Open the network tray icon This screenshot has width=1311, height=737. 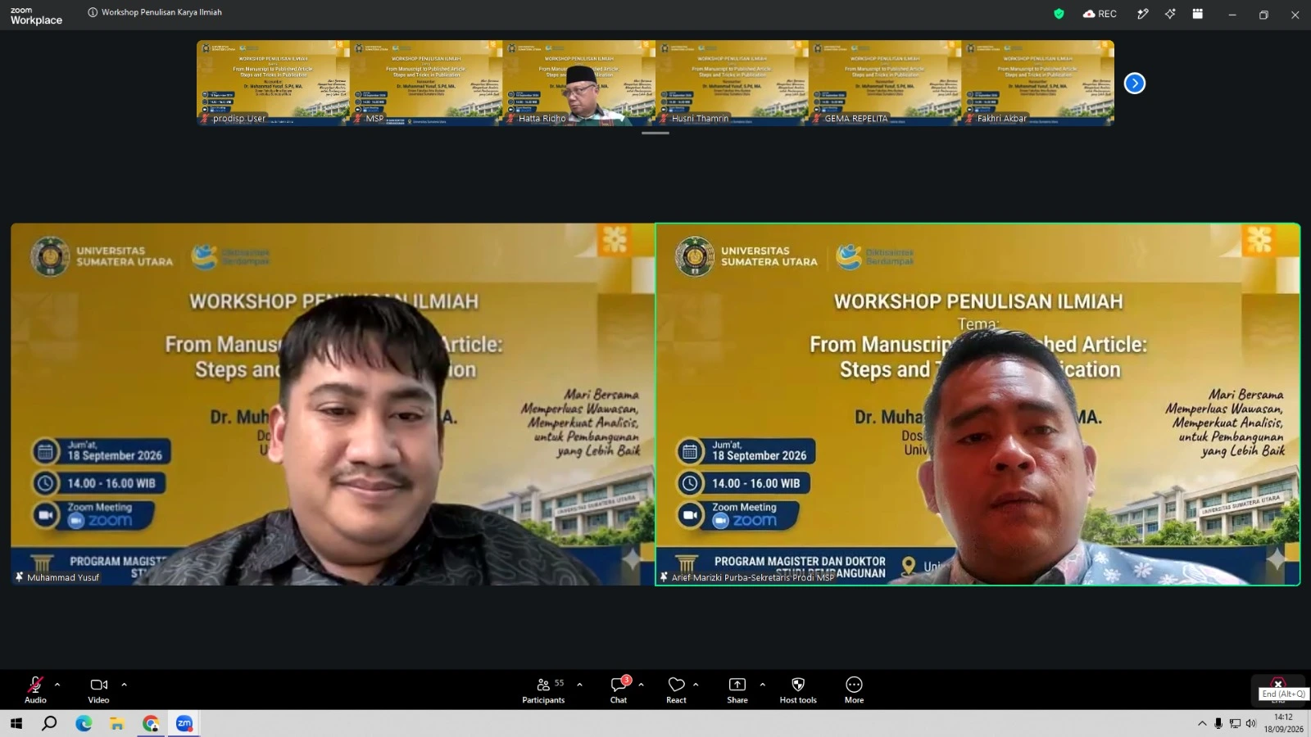[x=1235, y=723]
